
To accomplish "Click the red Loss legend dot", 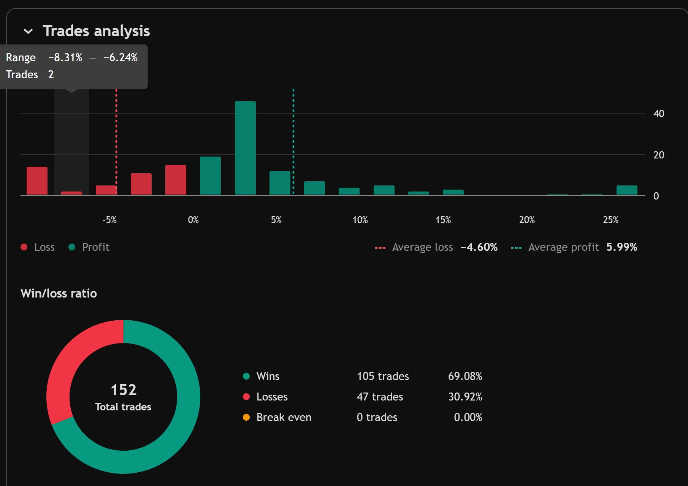I will [24, 247].
